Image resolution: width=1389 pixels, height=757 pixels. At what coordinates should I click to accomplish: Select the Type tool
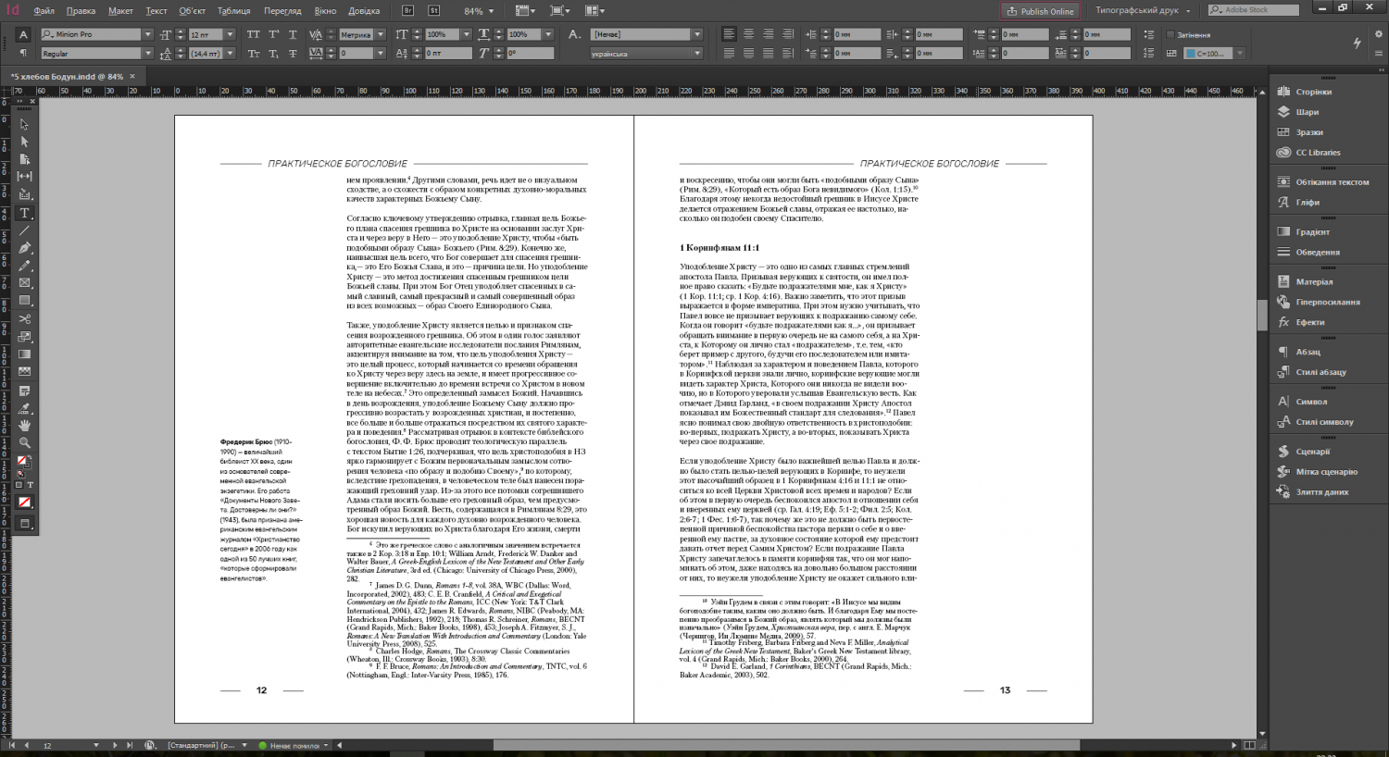(x=24, y=213)
